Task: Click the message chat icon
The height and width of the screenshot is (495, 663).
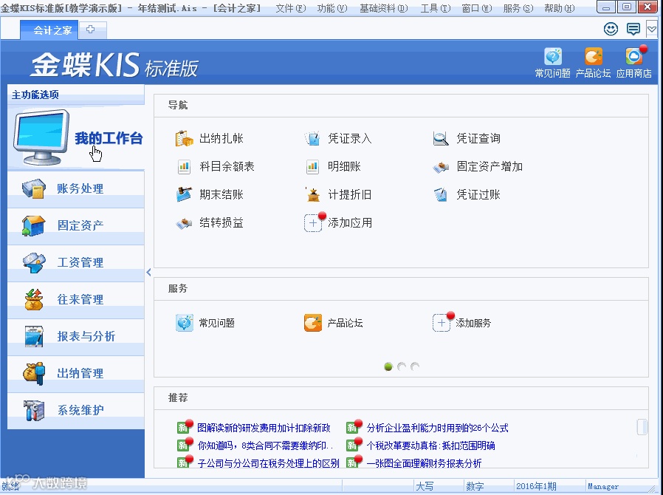Action: point(633,29)
